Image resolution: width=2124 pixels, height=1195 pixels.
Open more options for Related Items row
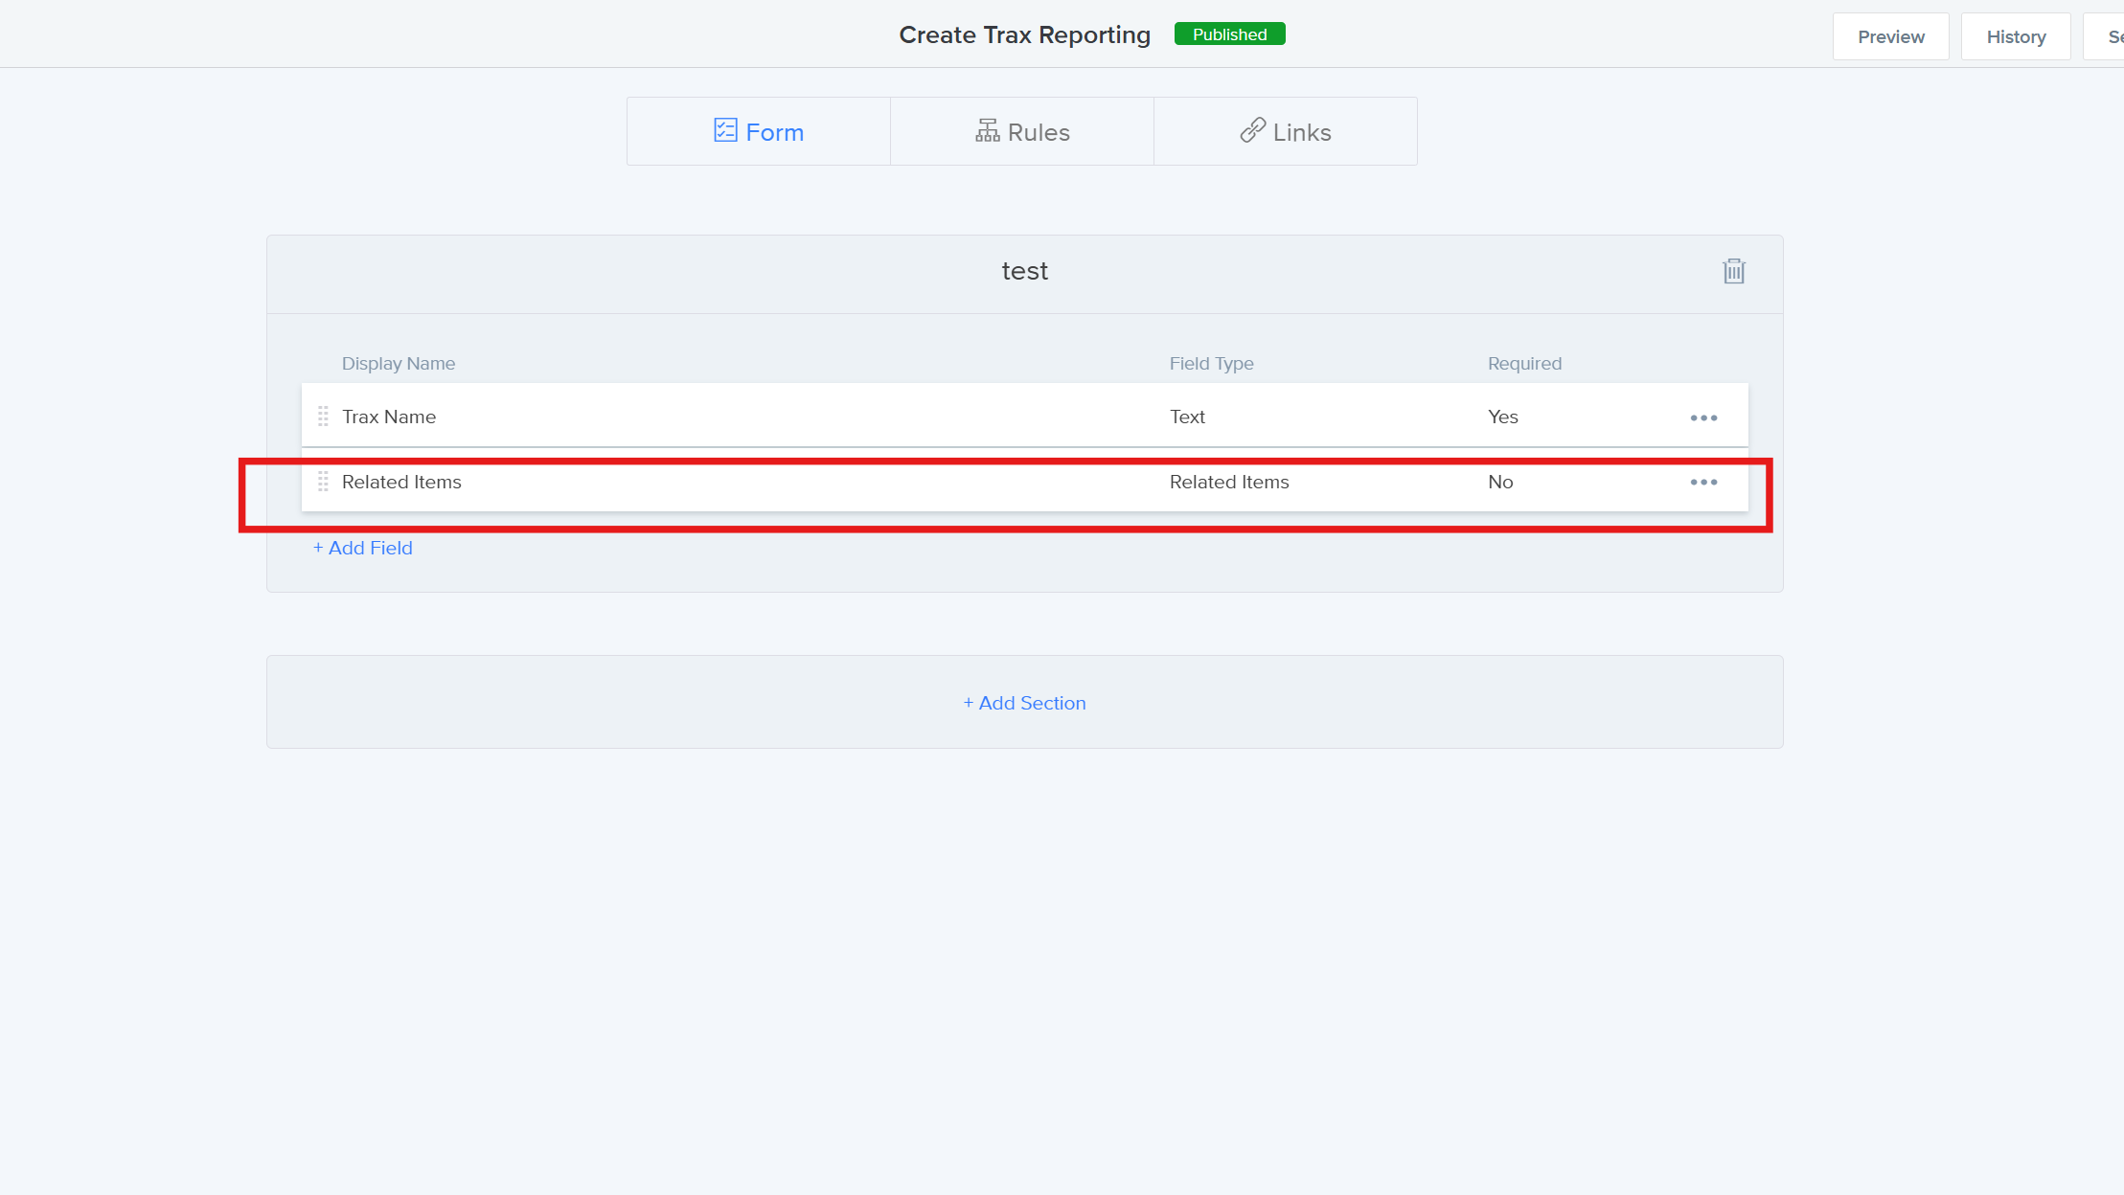(1703, 483)
